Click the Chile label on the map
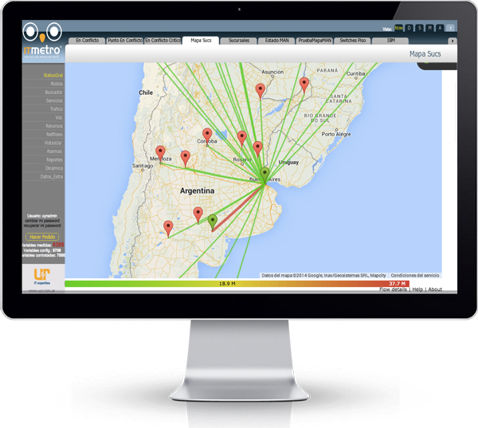The height and width of the screenshot is (428, 478). pyautogui.click(x=146, y=92)
